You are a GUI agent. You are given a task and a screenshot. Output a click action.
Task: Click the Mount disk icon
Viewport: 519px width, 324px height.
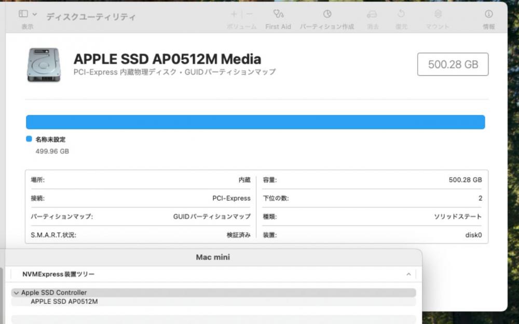[x=438, y=14]
